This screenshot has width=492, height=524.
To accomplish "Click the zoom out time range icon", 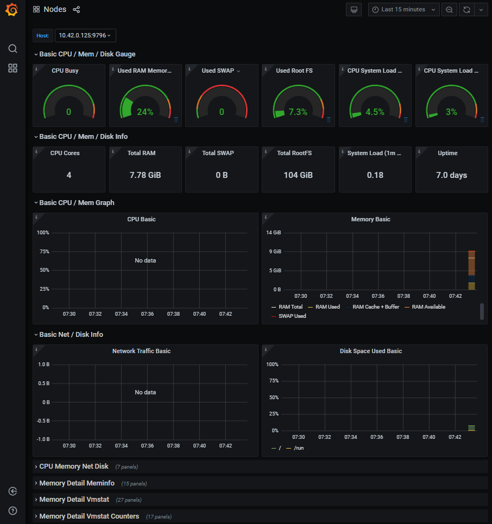I will tap(449, 10).
